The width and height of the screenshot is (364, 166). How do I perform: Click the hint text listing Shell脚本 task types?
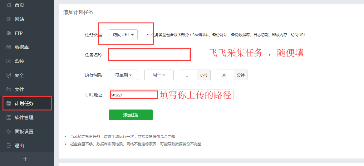tap(229, 35)
